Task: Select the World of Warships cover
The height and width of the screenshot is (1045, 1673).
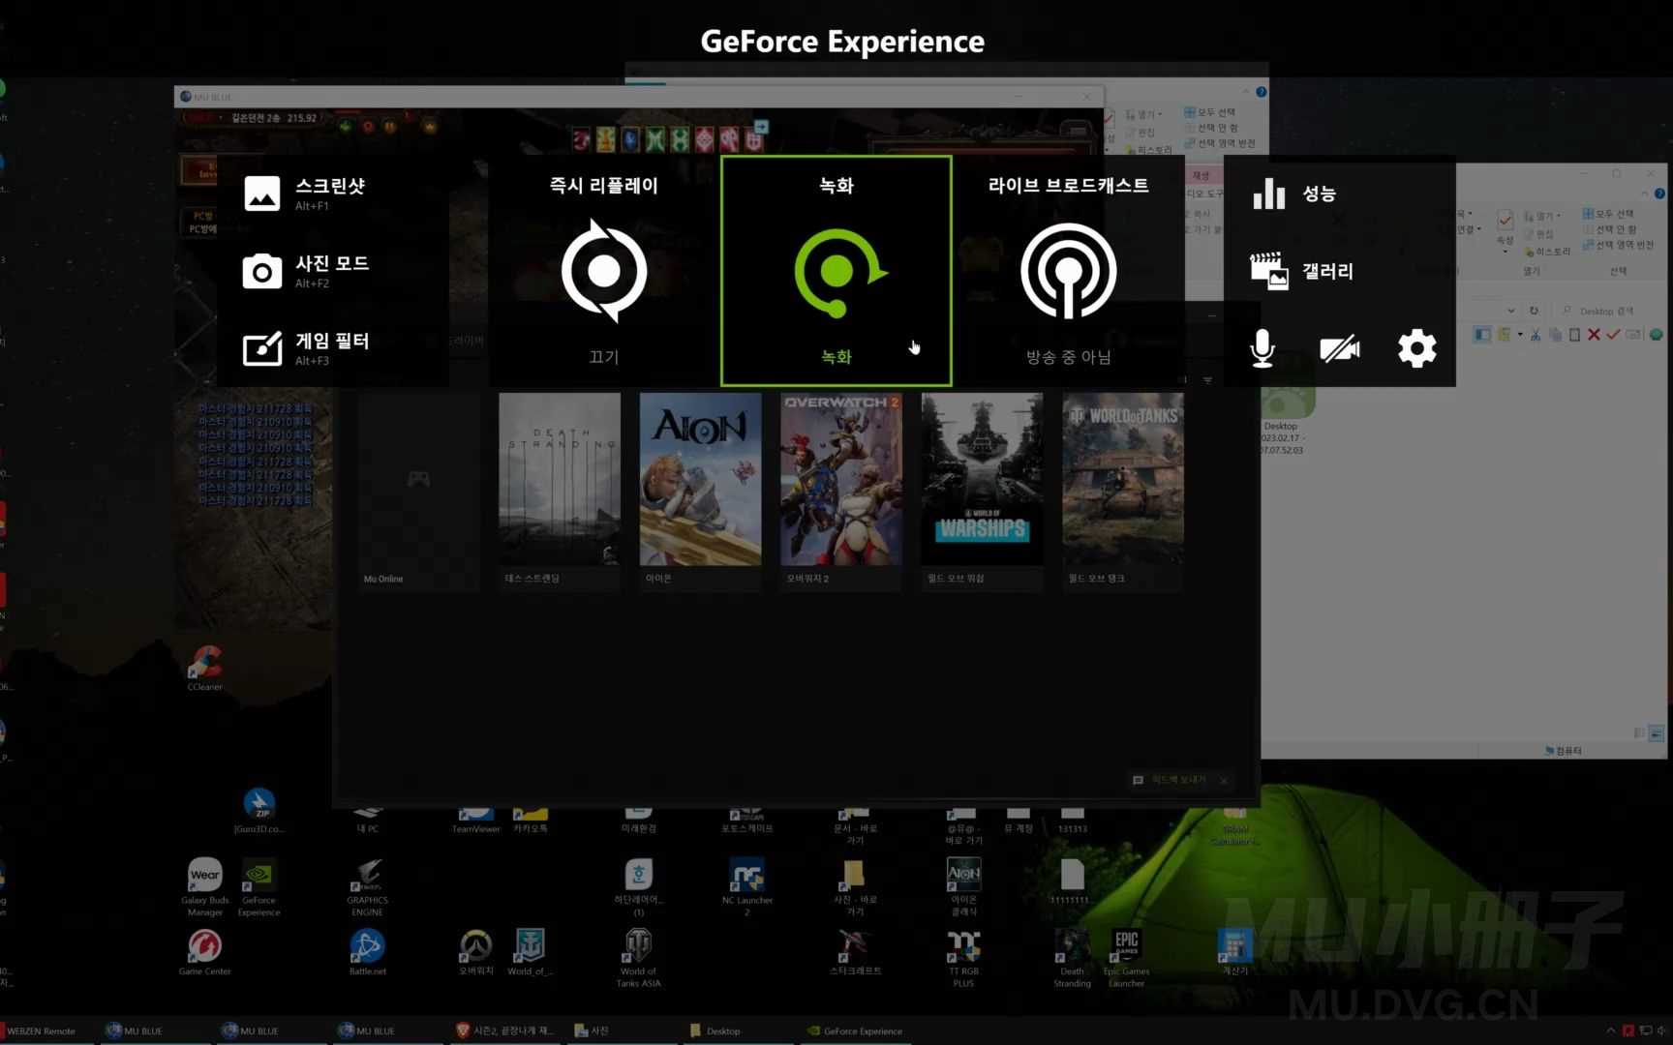Action: coord(982,479)
